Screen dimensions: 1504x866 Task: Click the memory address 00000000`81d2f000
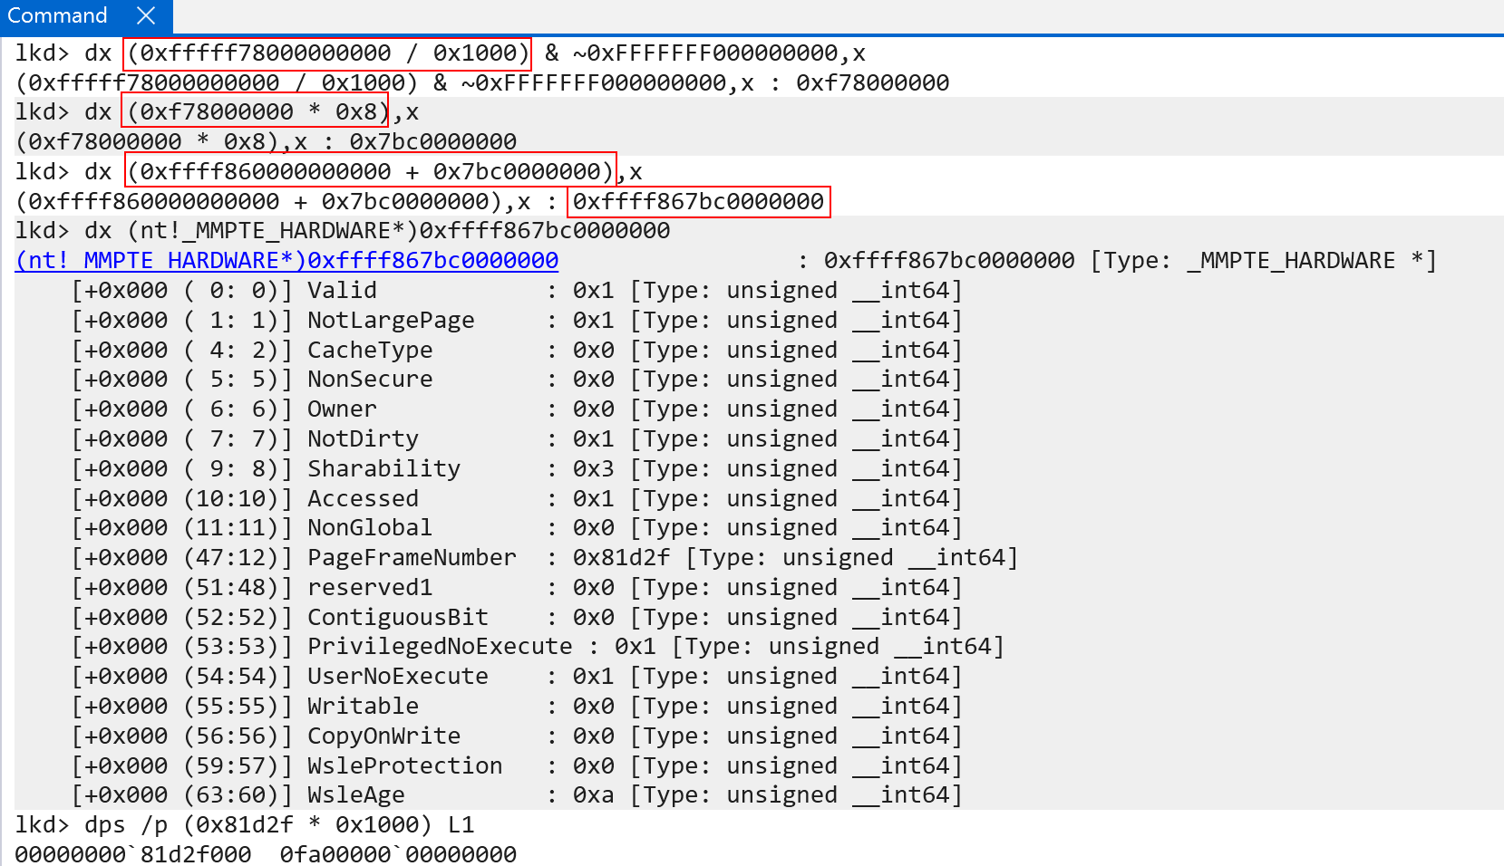[133, 854]
